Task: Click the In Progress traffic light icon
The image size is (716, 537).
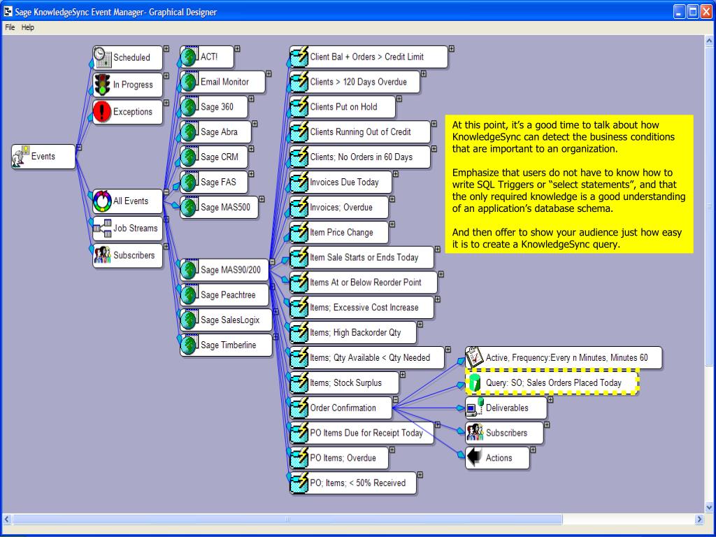Action: 102,85
